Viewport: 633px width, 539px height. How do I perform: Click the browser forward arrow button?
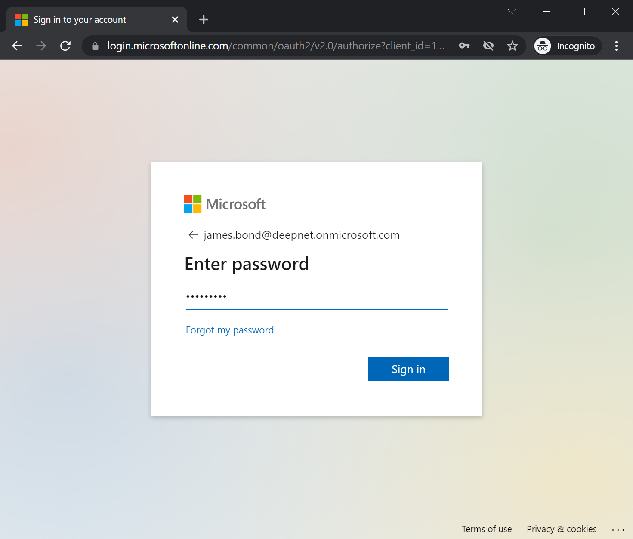tap(41, 46)
